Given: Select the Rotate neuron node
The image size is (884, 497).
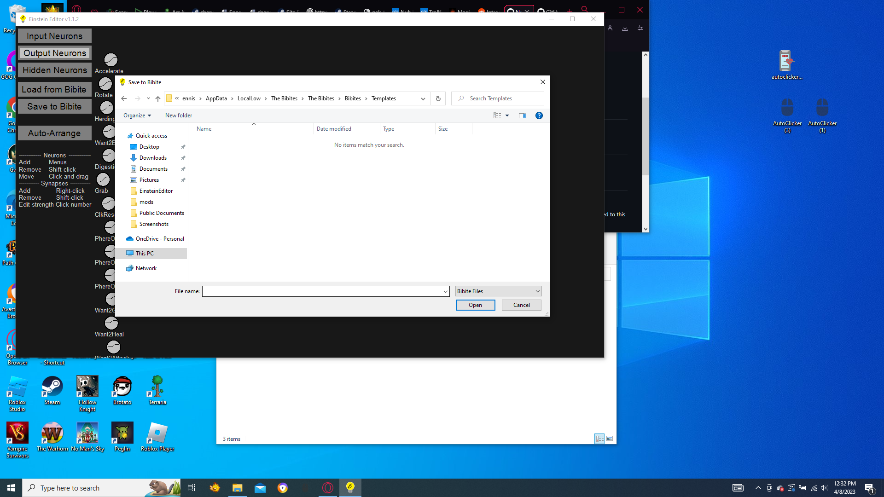Looking at the screenshot, I should click(105, 84).
